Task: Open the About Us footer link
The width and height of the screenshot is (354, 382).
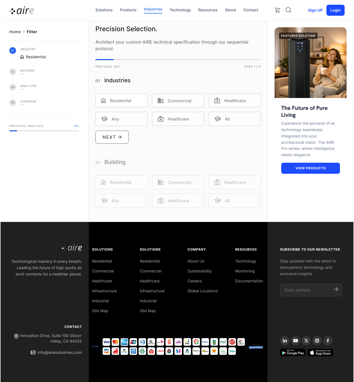Action: (x=196, y=261)
